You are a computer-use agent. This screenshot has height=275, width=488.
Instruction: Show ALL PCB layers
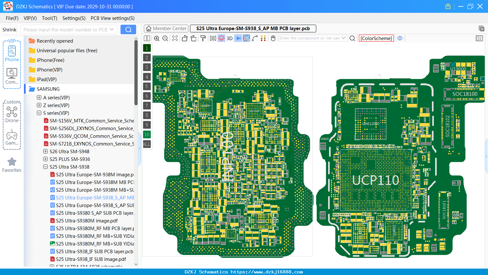pyautogui.click(x=147, y=144)
